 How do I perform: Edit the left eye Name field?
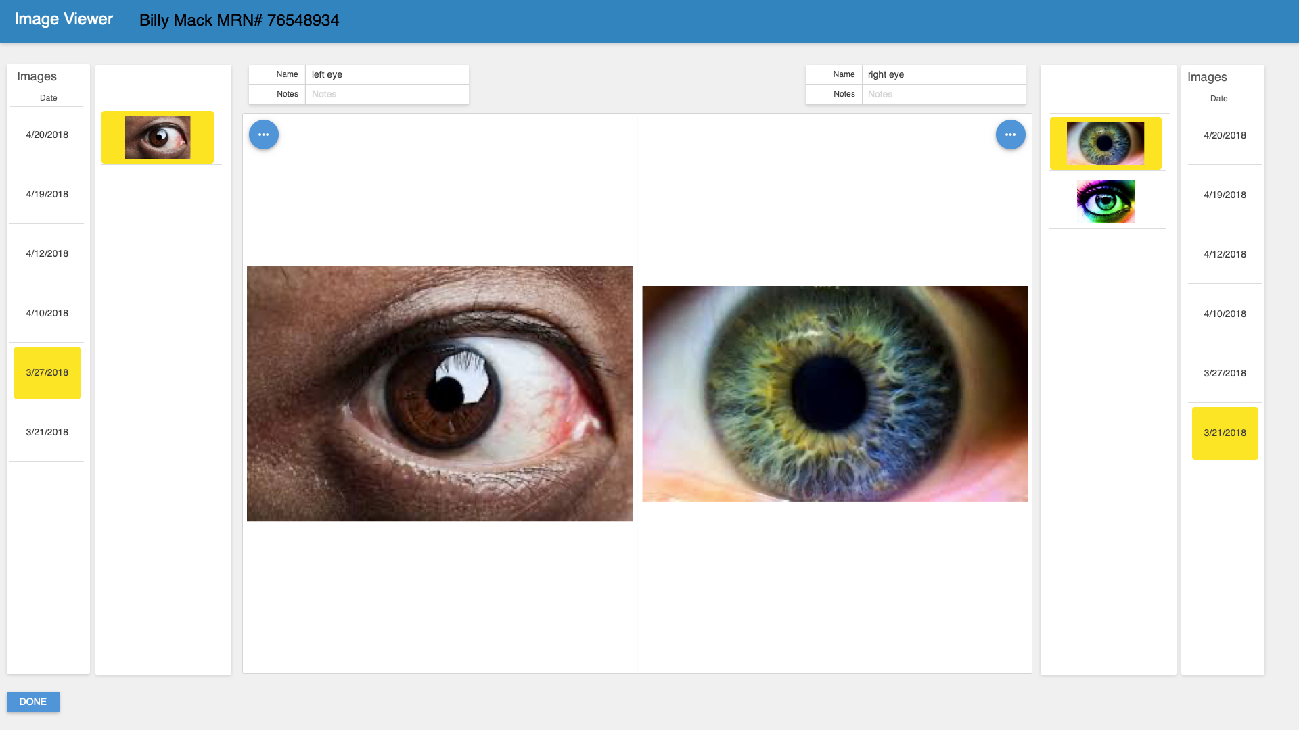tap(387, 74)
